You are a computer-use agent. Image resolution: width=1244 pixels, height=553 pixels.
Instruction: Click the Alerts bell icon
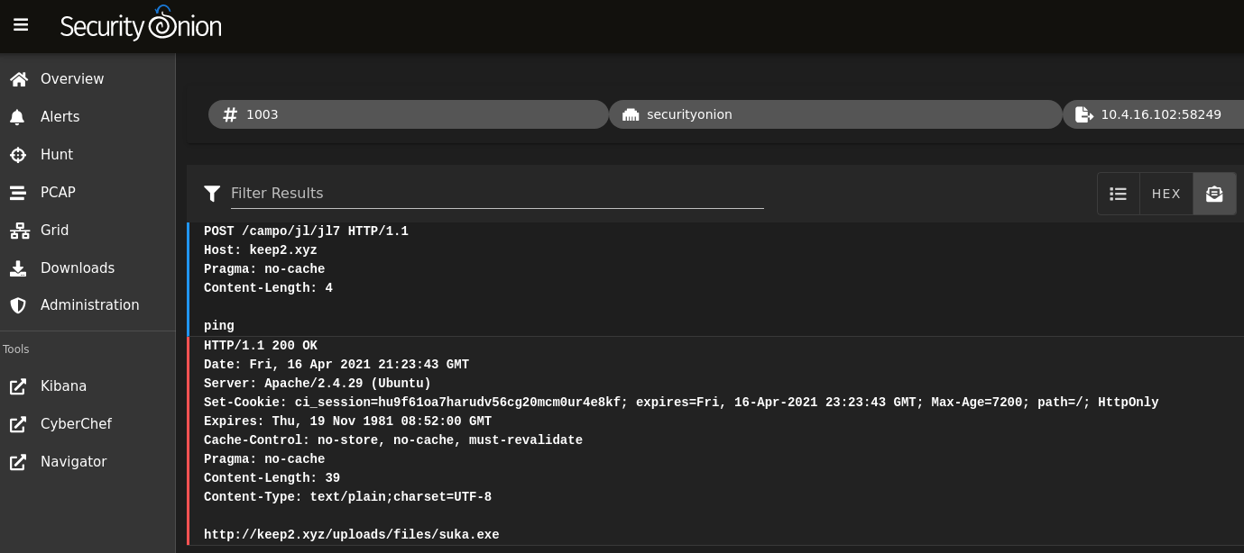pos(18,117)
